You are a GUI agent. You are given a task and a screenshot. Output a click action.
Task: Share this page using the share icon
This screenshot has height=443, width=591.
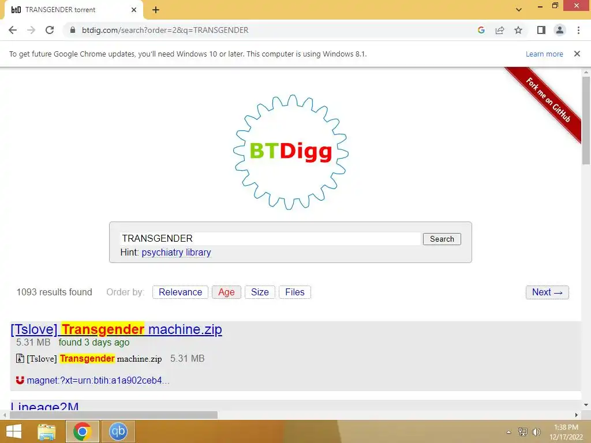click(x=500, y=30)
